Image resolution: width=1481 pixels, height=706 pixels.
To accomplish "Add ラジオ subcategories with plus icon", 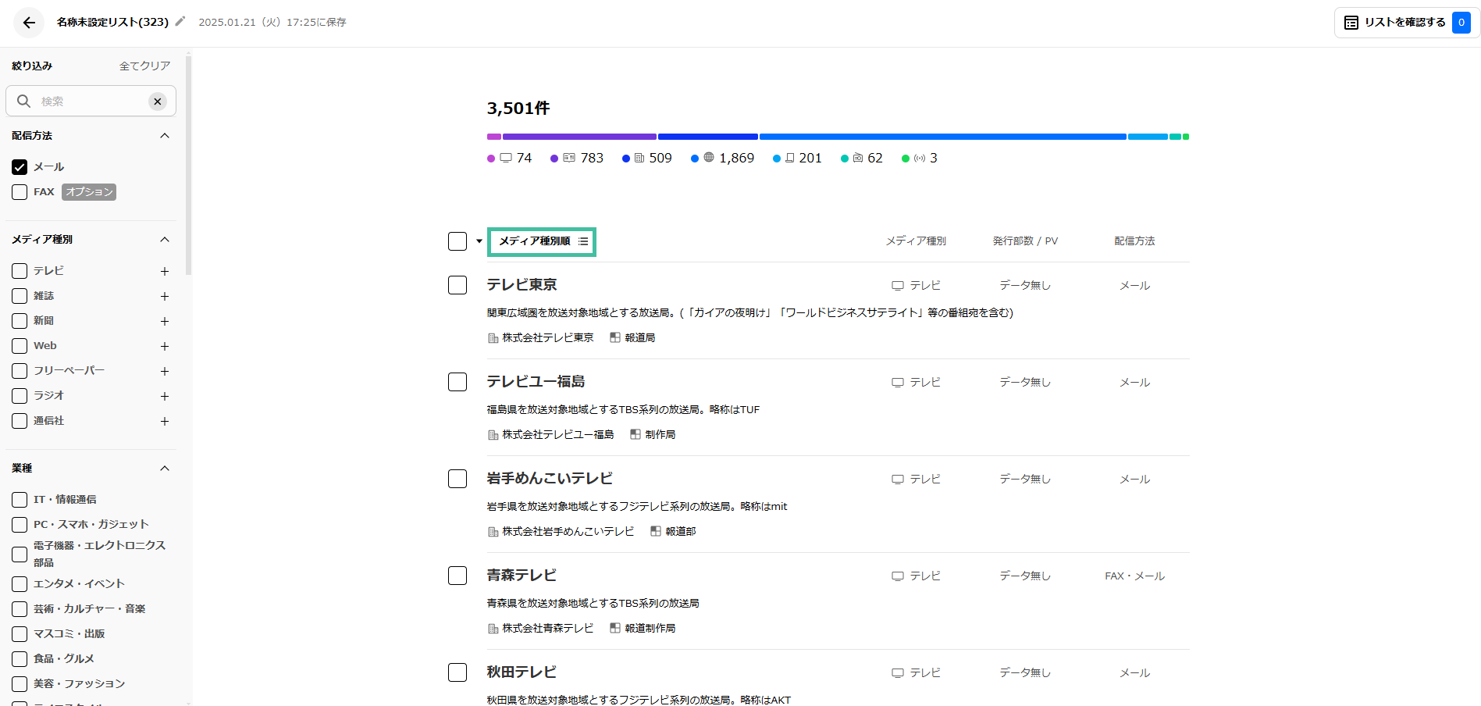I will click(x=165, y=396).
